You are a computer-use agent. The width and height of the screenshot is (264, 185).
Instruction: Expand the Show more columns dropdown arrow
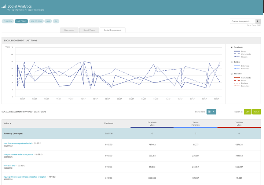(x=213, y=111)
